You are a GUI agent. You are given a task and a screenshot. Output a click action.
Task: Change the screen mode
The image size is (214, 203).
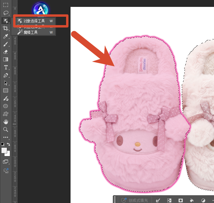pyautogui.click(x=6, y=162)
